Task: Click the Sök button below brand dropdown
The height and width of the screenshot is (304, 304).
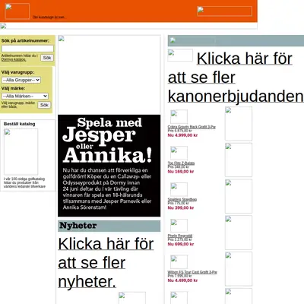Action: pos(44,105)
